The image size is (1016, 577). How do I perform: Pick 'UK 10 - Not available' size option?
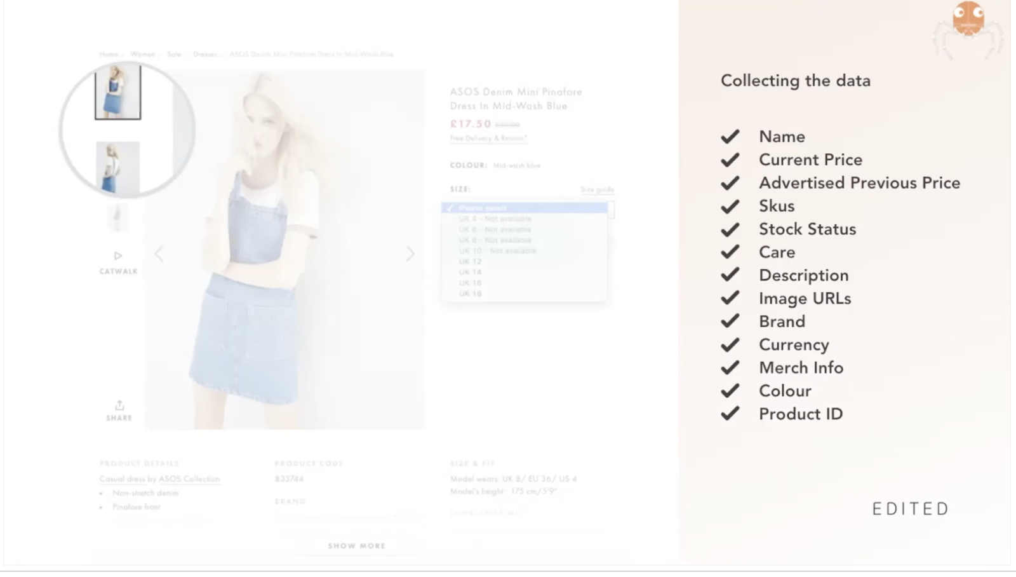pyautogui.click(x=498, y=251)
